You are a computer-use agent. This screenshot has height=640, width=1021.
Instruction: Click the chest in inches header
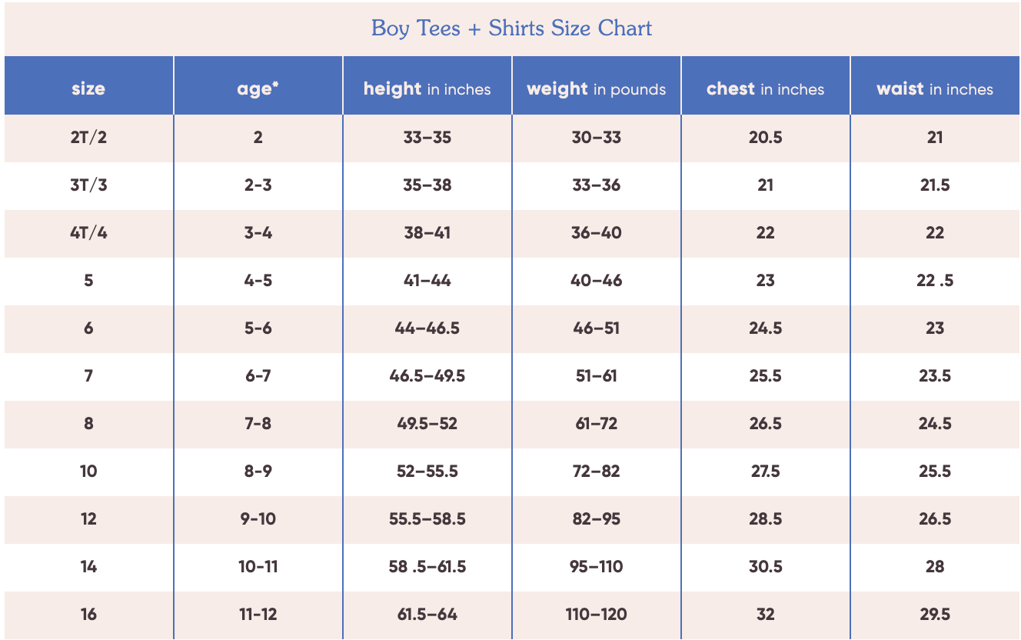[x=765, y=89]
